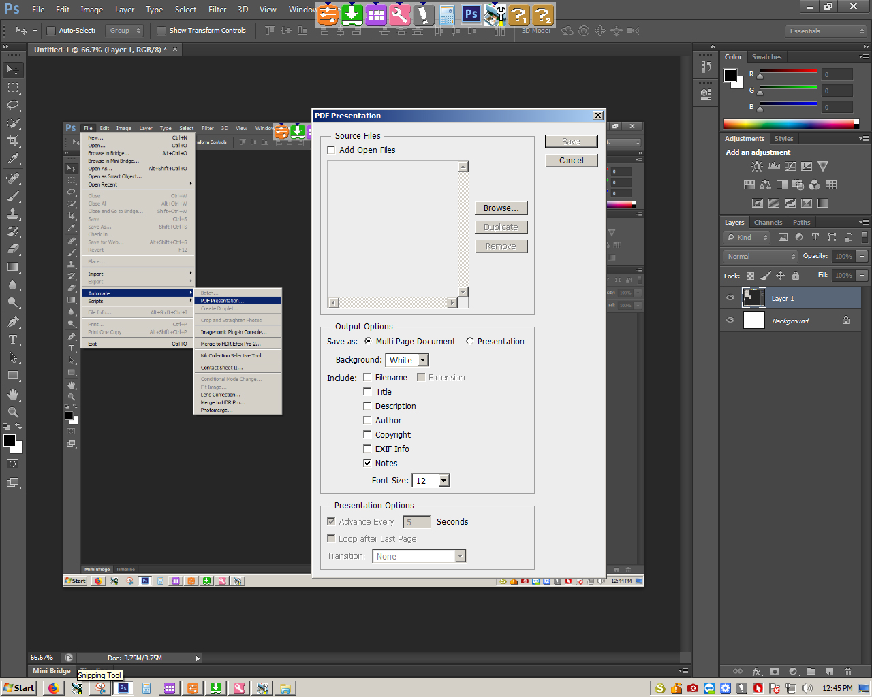
Task: Switch to the Channels tab
Action: 768,223
